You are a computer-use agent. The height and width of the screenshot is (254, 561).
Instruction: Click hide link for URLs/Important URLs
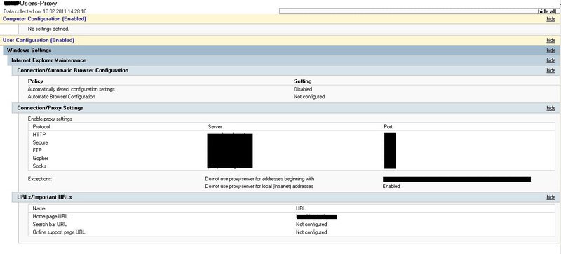point(551,197)
